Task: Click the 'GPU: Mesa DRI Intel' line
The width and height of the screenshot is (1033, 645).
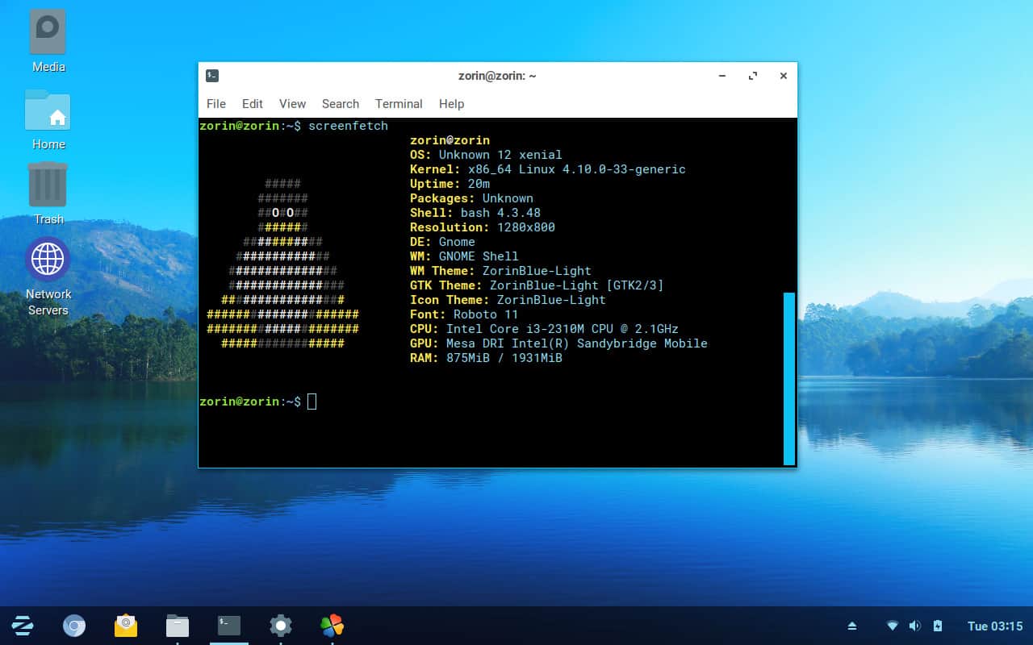Action: click(558, 343)
